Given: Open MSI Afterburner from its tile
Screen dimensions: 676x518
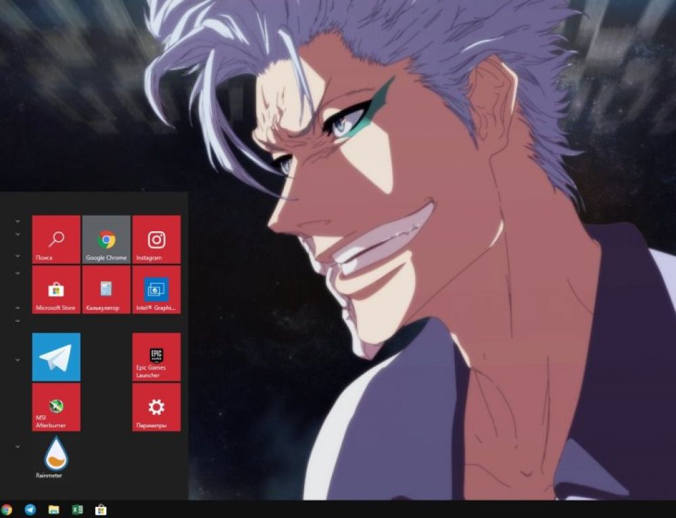Looking at the screenshot, I should (55, 406).
